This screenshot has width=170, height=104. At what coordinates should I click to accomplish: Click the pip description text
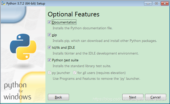click(105, 41)
